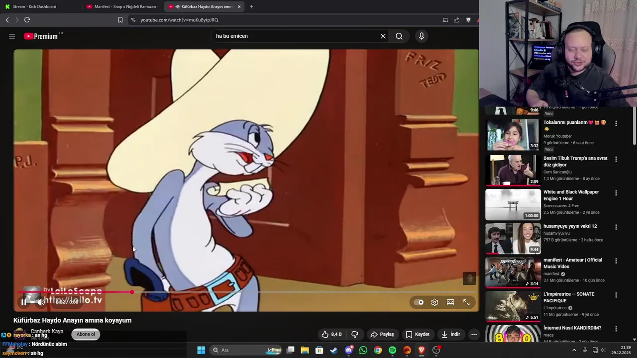Go to the YouTube Premium home logo

41,36
